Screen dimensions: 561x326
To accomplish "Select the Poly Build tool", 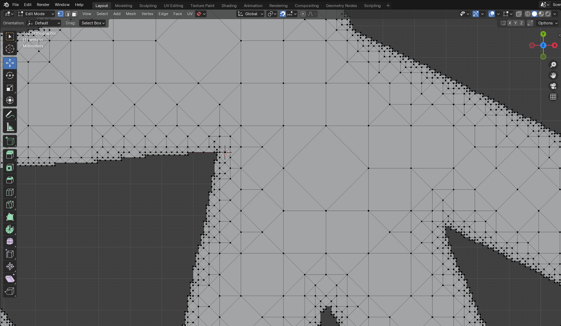I will [x=10, y=217].
